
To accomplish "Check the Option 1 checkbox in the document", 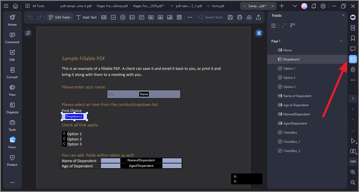I will pyautogui.click(x=64, y=134).
